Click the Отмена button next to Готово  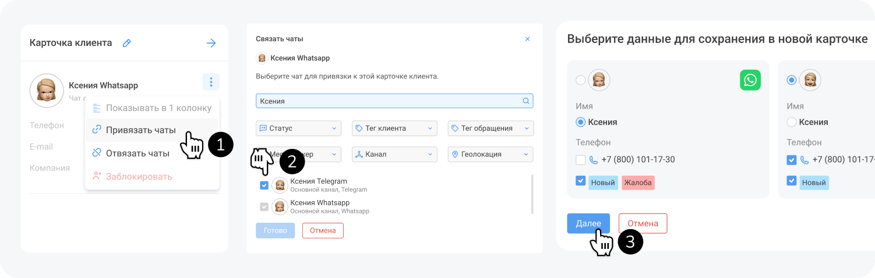pyautogui.click(x=323, y=230)
